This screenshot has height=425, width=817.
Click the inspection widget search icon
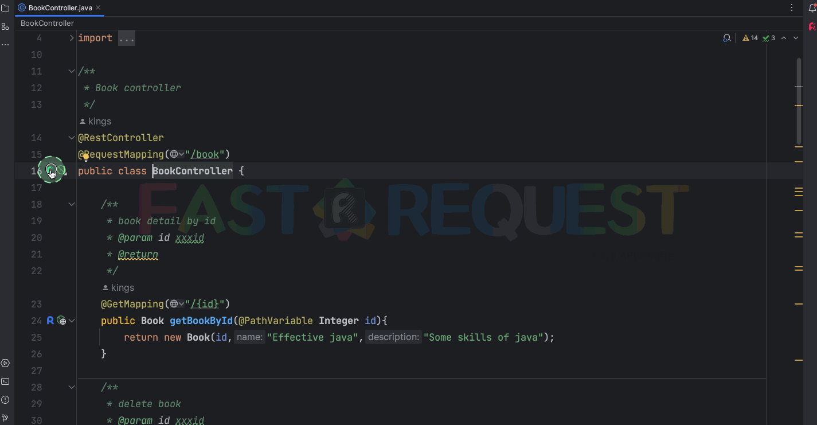(x=726, y=37)
